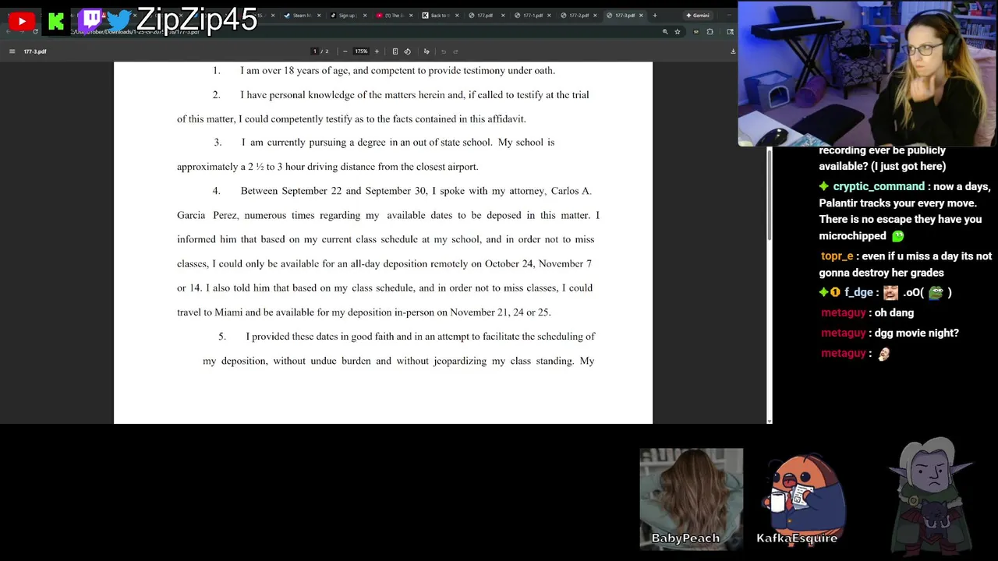Click the streamer webcam feed

867,73
